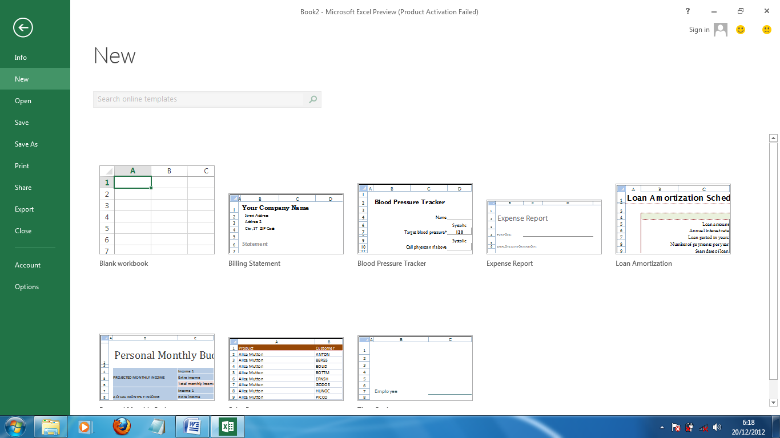Open the Print page
Screen dimensions: 780x438
(35, 166)
